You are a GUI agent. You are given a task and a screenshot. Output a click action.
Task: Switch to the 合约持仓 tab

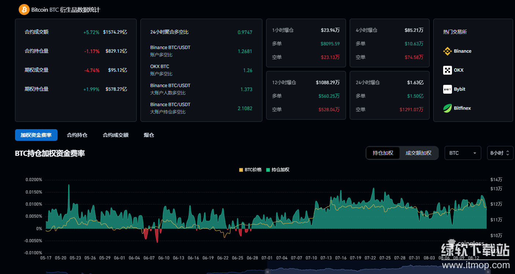coord(77,135)
